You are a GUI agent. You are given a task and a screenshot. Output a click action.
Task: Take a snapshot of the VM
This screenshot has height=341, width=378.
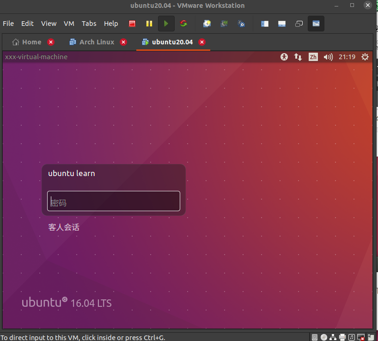[207, 24]
